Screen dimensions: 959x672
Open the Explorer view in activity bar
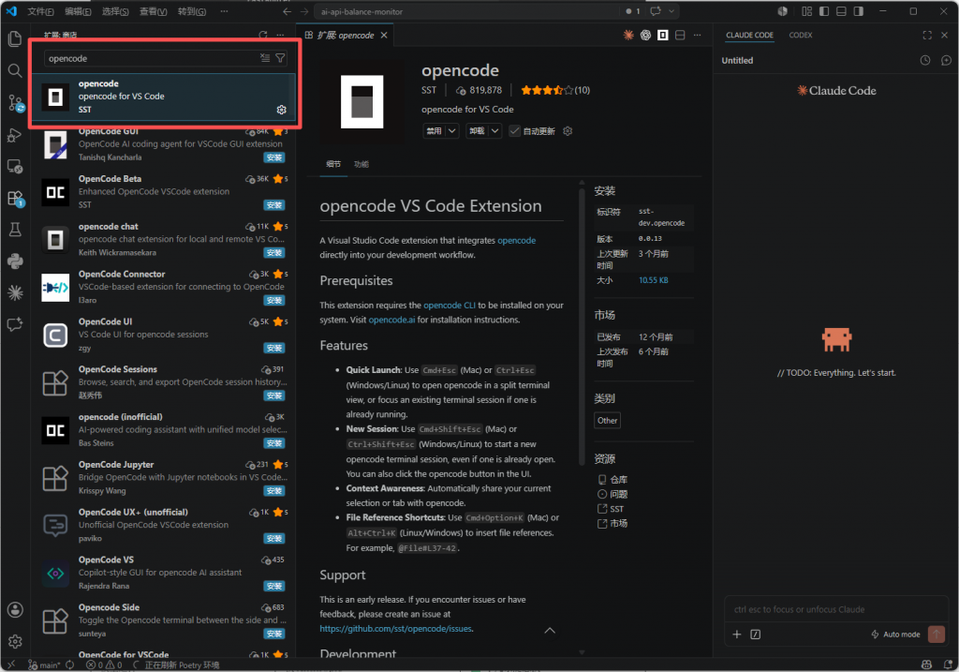click(x=15, y=39)
